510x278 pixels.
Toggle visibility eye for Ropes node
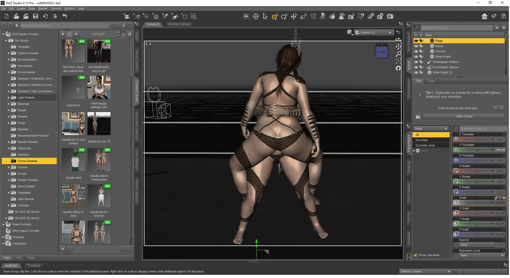[x=416, y=46]
